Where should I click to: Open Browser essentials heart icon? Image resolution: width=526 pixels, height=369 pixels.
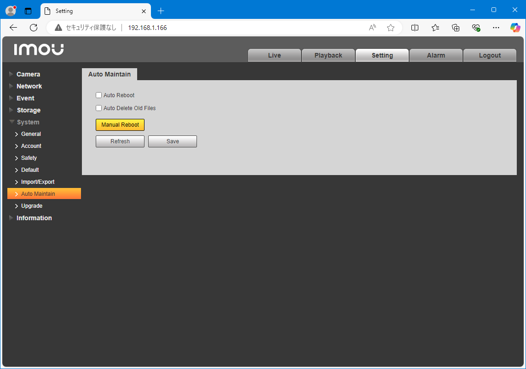click(x=476, y=28)
